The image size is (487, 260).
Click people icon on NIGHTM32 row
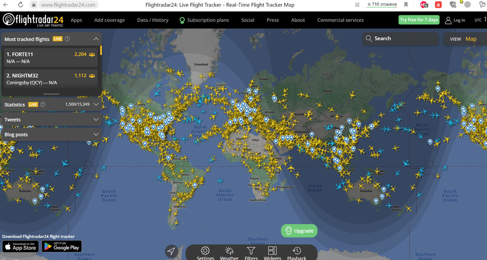92,75
